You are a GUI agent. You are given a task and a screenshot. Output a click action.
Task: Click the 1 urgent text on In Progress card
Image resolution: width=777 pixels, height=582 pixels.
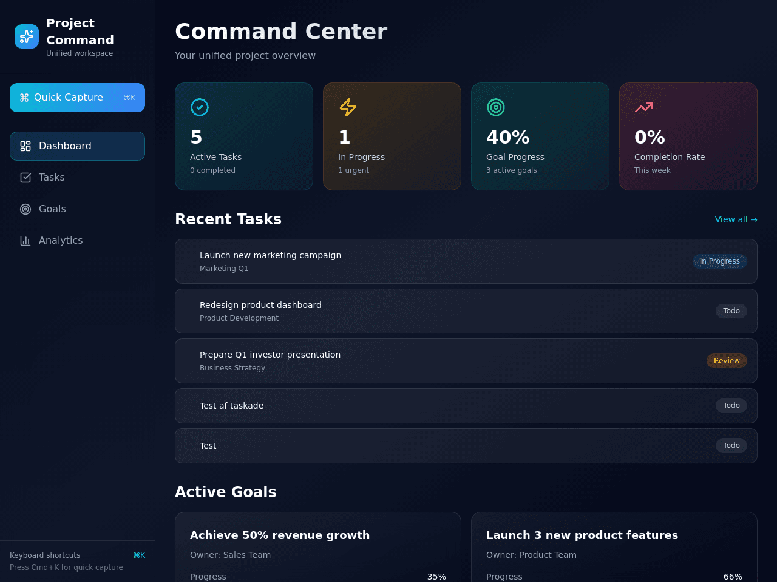coord(353,170)
